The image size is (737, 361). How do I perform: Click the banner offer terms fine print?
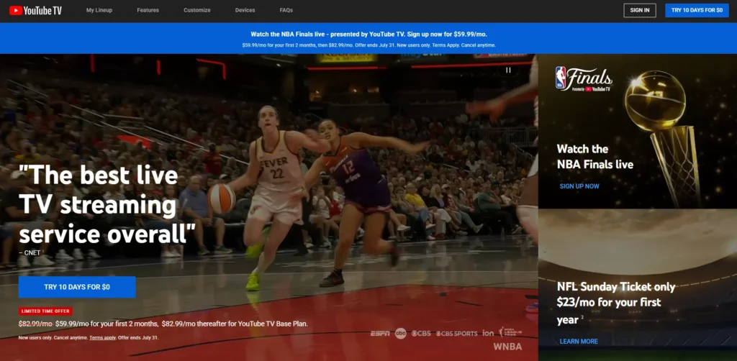[369, 45]
